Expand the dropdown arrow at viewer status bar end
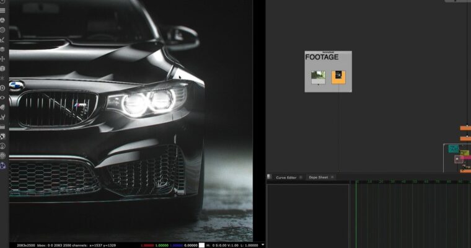 263,245
